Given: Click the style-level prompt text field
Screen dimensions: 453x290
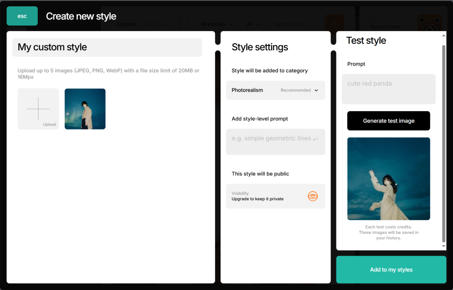Looking at the screenshot, I should pos(276,142).
